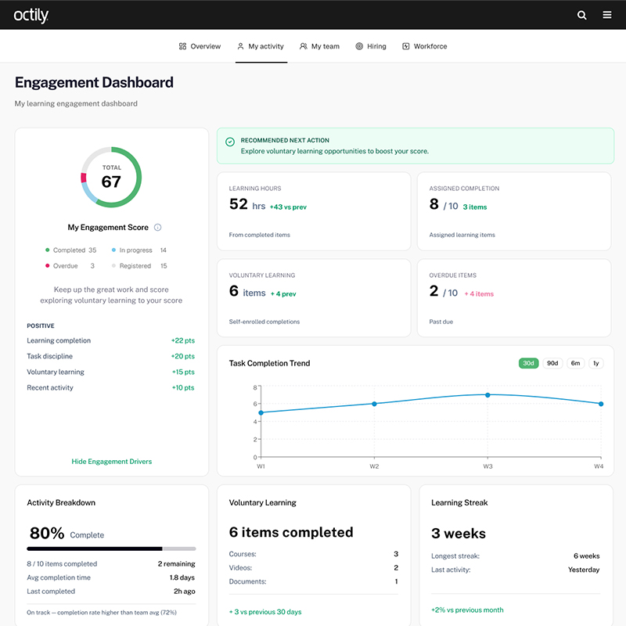Click the Overview tab grid icon
626x626 pixels.
(x=182, y=46)
